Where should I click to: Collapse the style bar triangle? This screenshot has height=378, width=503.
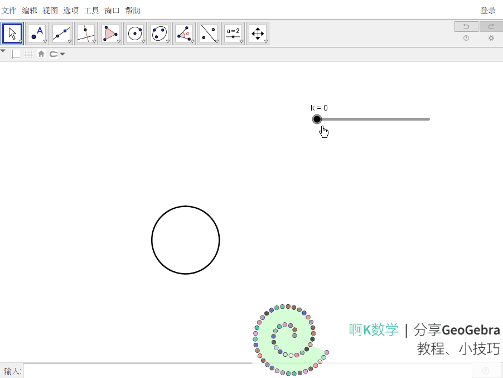tap(3, 51)
